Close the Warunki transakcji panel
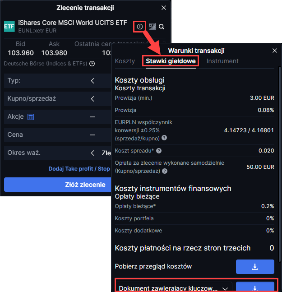Screen dimensions: 282x292 274,51
